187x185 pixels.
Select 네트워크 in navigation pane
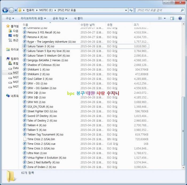point(12,96)
